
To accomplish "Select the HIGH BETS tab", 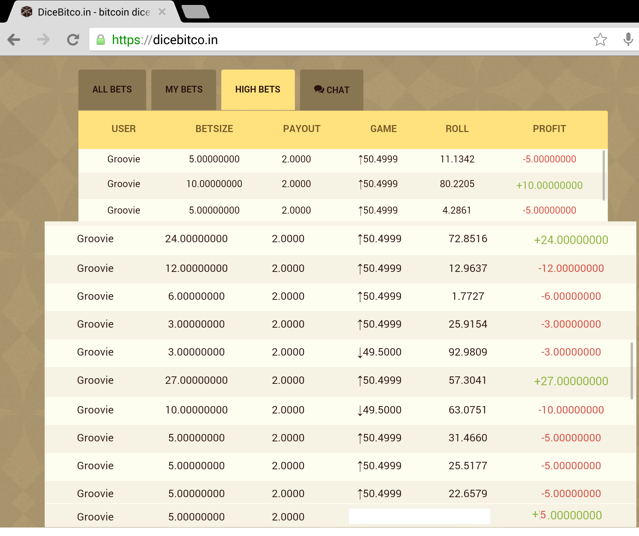I will (258, 90).
